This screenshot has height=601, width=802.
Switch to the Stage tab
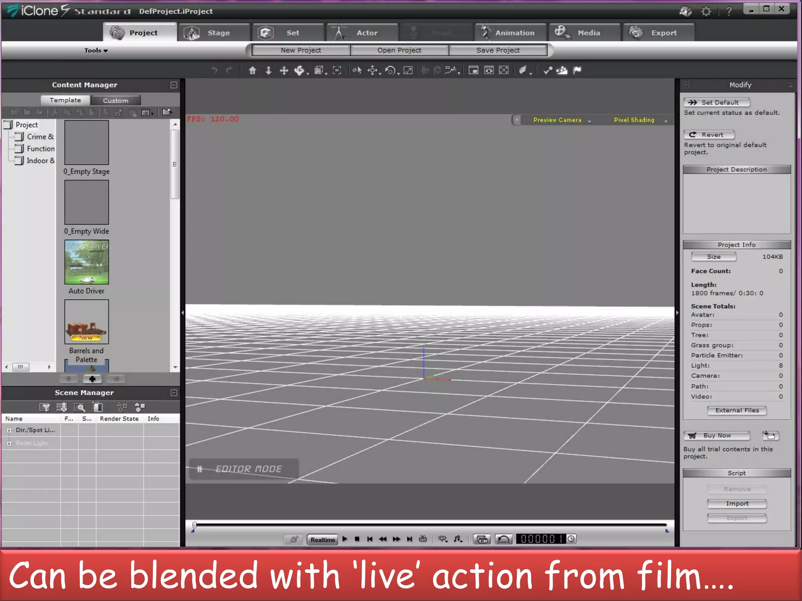pos(214,33)
